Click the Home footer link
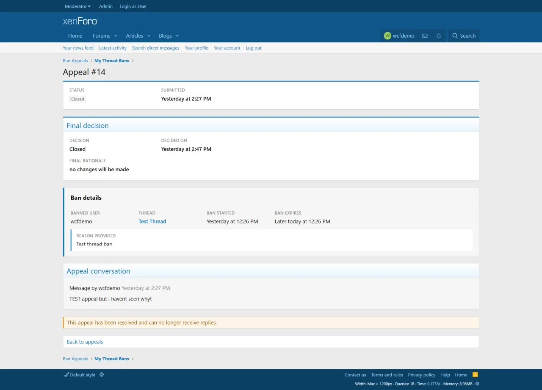Image resolution: width=542 pixels, height=390 pixels. pos(461,375)
